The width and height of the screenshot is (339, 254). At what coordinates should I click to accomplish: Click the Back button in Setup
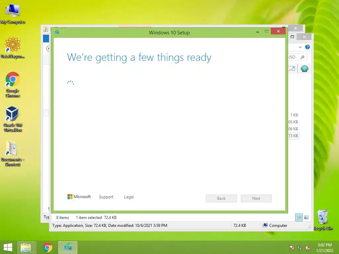pos(221,198)
